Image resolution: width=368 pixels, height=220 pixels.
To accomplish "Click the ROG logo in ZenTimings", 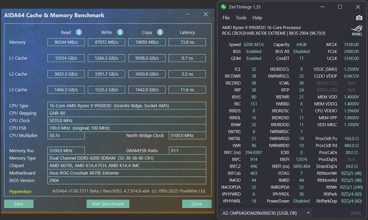I will point(356,30).
